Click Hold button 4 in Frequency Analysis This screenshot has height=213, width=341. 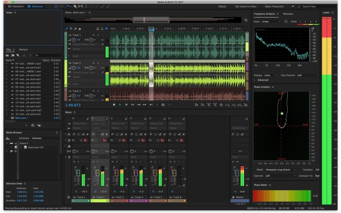[316, 21]
